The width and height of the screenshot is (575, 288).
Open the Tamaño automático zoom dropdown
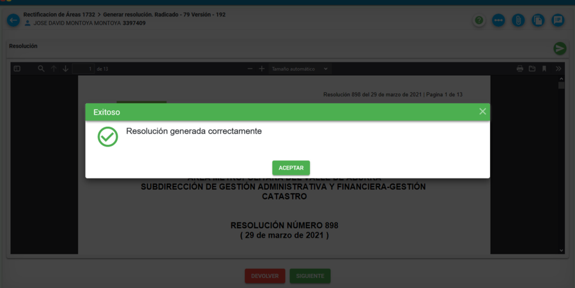(x=300, y=69)
